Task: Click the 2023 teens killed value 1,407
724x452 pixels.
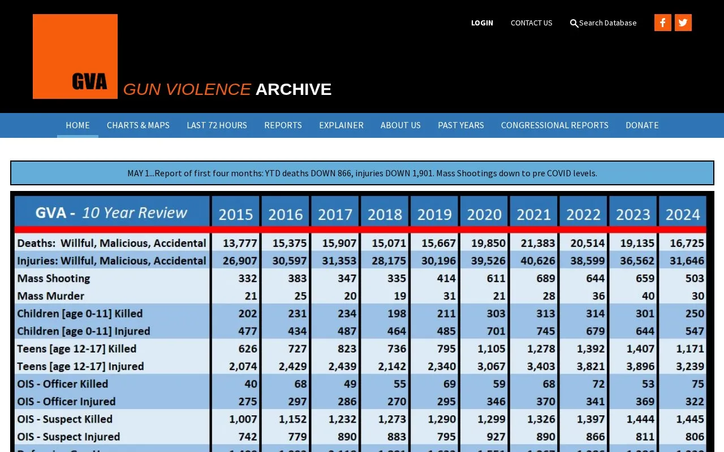Action: (x=640, y=349)
